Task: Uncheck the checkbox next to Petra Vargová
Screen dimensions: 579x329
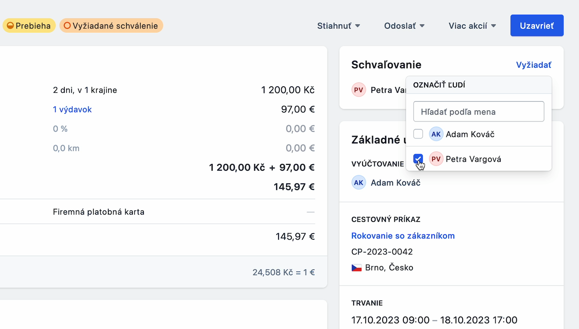Action: click(x=418, y=159)
